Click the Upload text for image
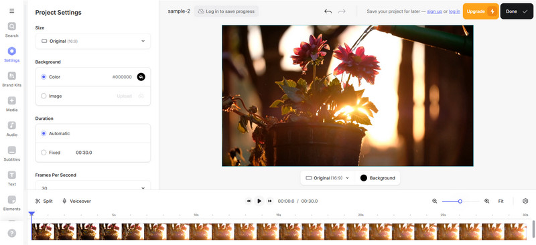This screenshot has width=536, height=245. point(124,96)
